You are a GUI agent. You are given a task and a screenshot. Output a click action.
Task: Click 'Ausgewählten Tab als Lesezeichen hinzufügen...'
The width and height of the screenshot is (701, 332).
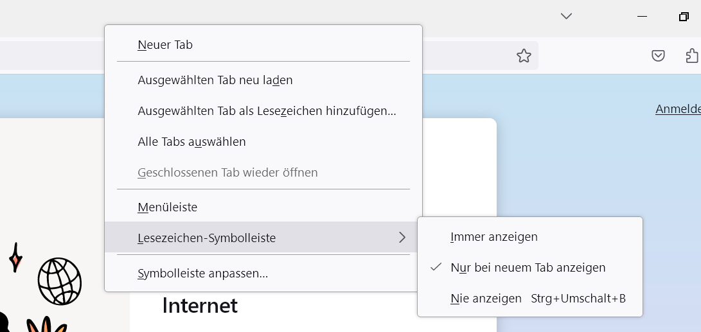(267, 111)
